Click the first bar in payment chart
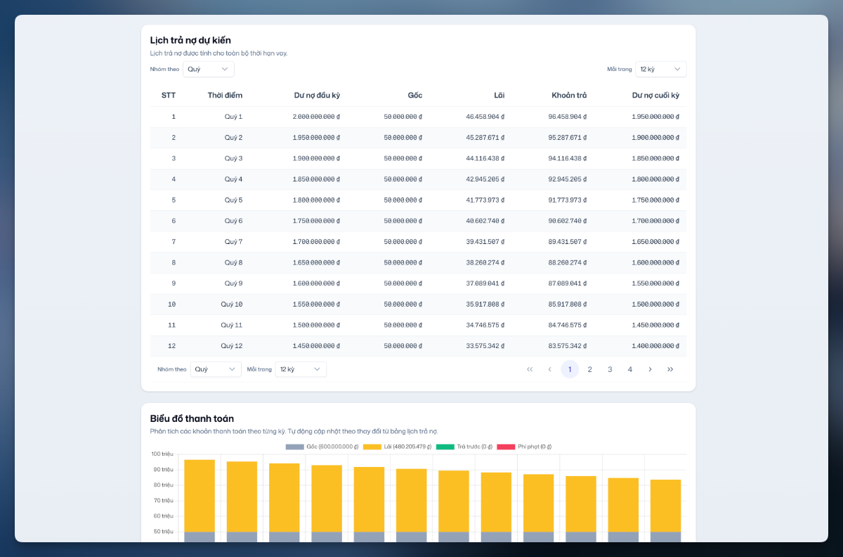843x557 pixels. 200,501
